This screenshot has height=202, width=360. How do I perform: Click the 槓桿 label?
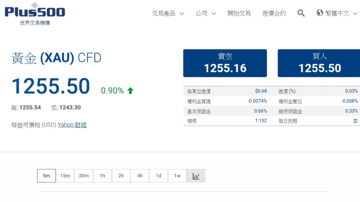pos(192,121)
